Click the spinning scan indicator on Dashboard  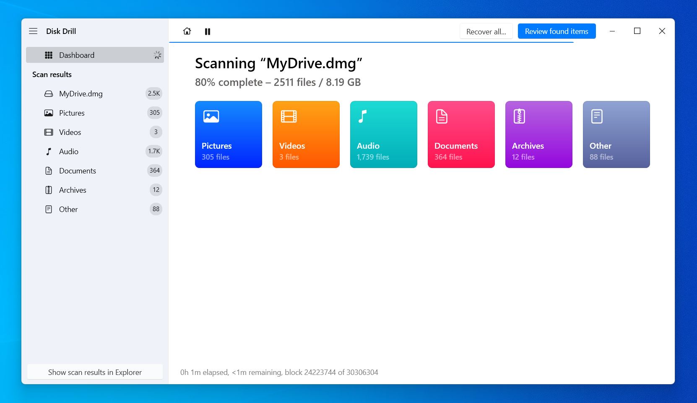[x=157, y=55]
